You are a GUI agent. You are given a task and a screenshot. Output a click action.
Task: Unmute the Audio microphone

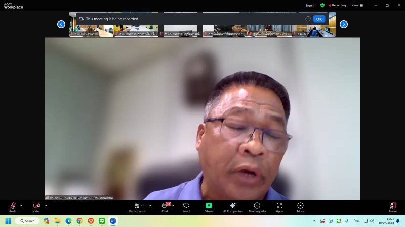(13, 207)
